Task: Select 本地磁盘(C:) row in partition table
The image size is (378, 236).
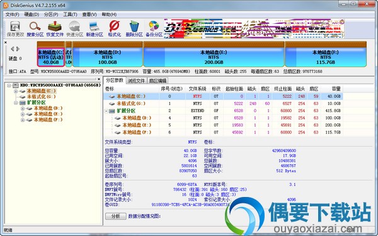Action: coord(223,96)
